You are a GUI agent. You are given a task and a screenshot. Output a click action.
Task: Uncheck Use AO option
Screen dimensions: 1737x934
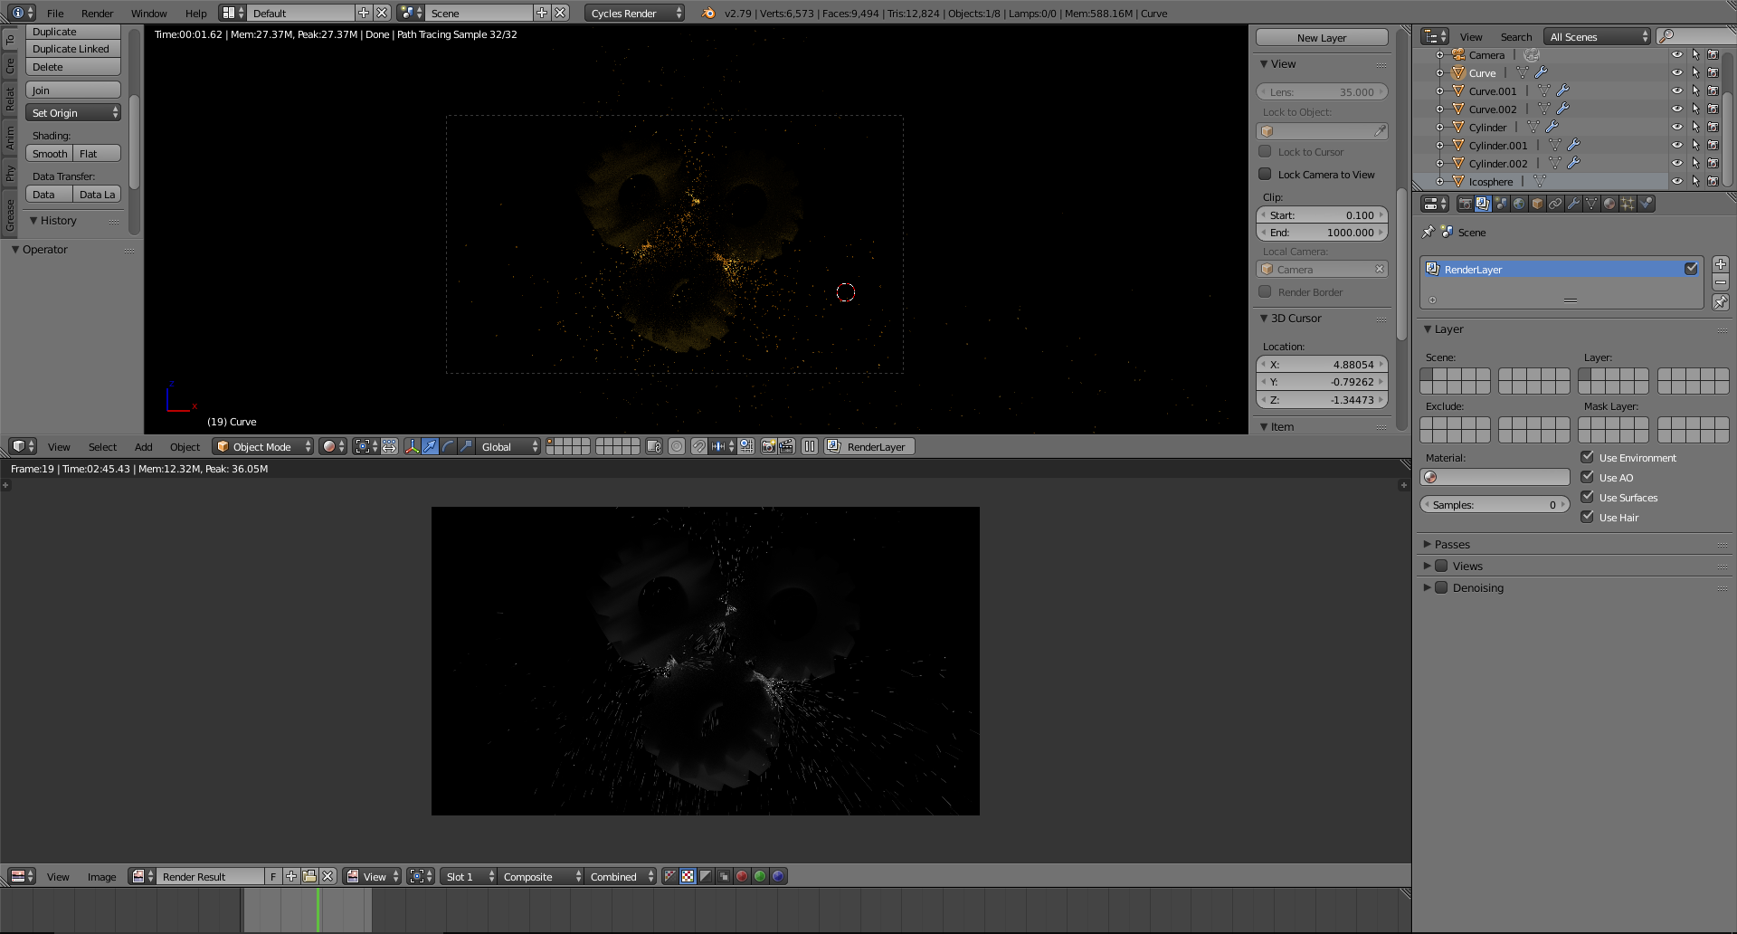point(1587,477)
